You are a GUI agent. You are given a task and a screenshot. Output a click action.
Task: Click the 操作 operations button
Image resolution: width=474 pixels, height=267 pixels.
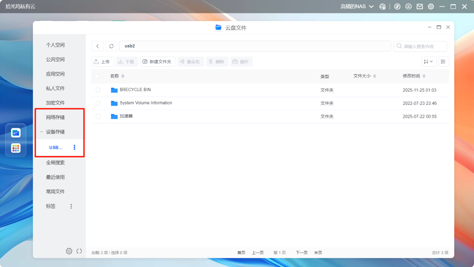(241, 62)
